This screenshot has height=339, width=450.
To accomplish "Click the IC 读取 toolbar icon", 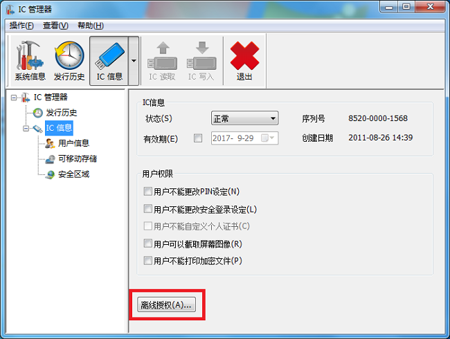I will coord(162,61).
